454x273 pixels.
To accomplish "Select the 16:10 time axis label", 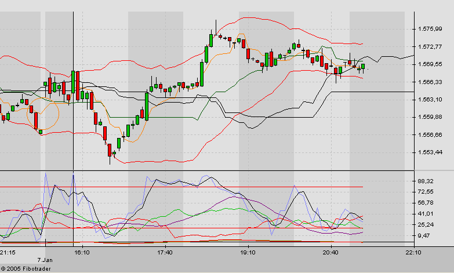I will pos(82,253).
